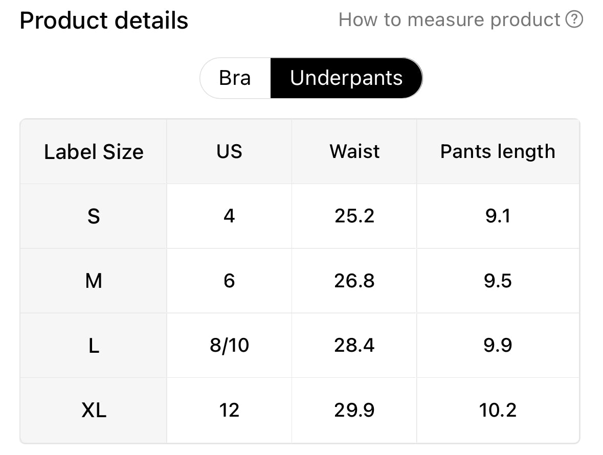Select the pants length value 9.1
Viewport: 603px width, 455px height.
(498, 216)
